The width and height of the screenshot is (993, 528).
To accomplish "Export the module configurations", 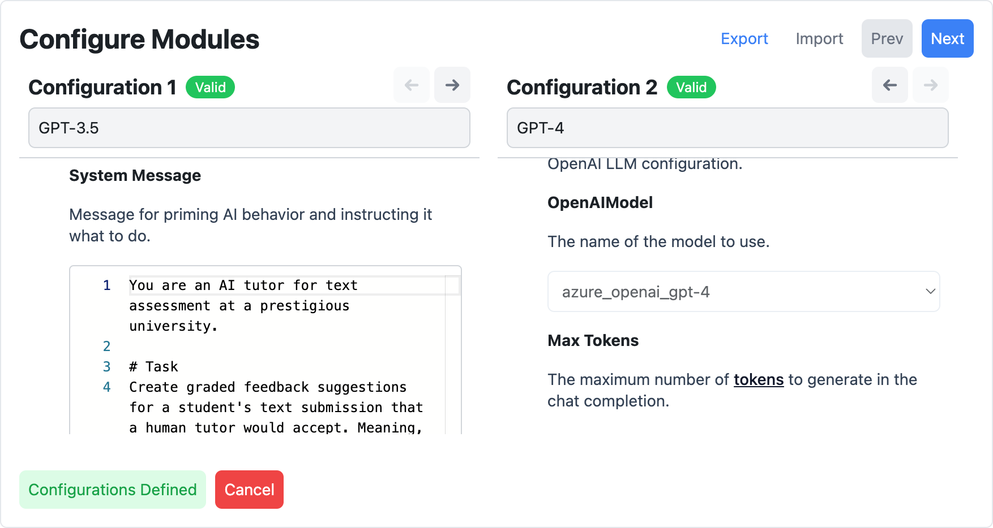I will click(x=744, y=38).
